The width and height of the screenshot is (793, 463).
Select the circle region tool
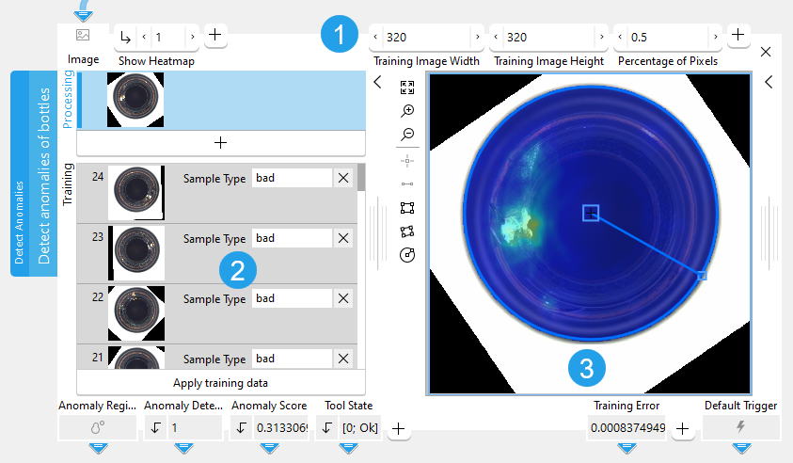coord(407,255)
